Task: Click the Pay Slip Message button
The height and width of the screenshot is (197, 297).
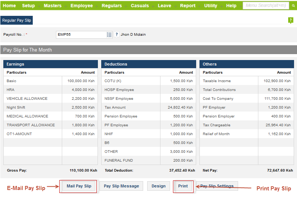Action: [121, 186]
